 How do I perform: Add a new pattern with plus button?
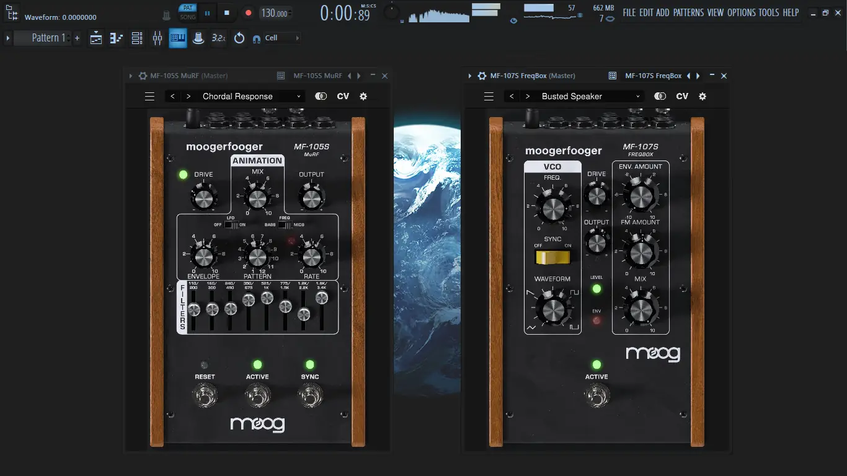77,38
